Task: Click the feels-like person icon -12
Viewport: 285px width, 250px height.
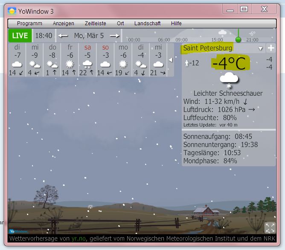Action: pos(187,63)
